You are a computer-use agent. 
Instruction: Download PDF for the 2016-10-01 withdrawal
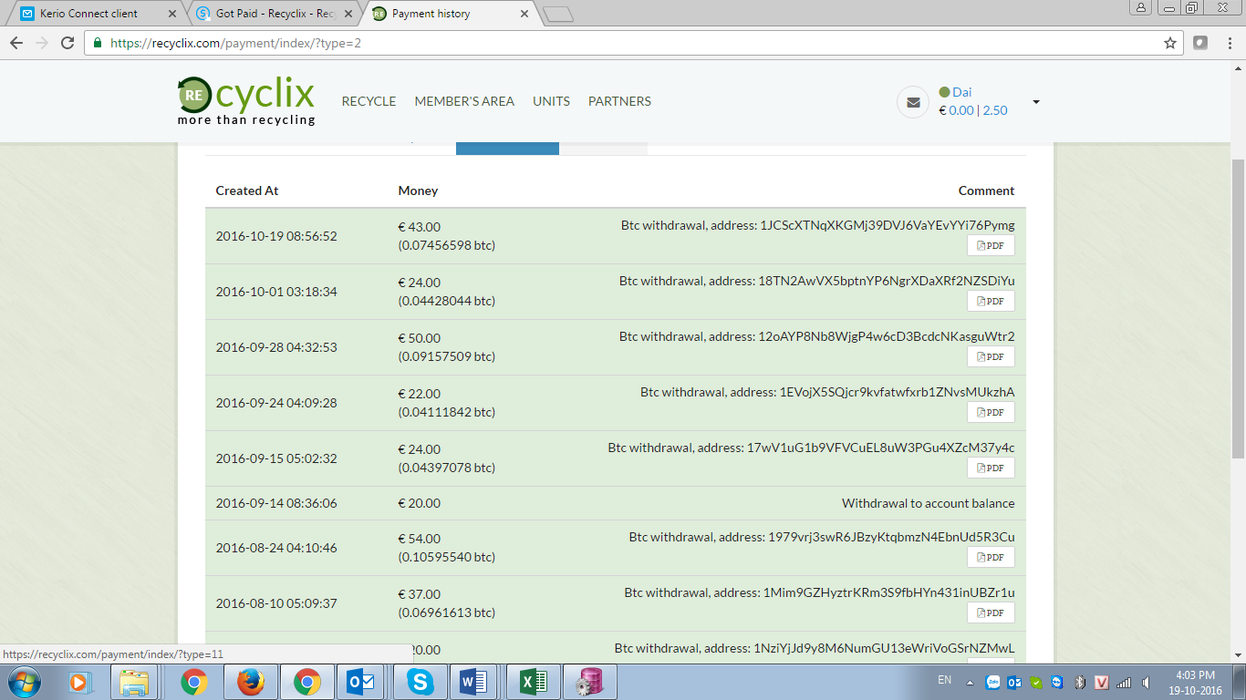[991, 301]
